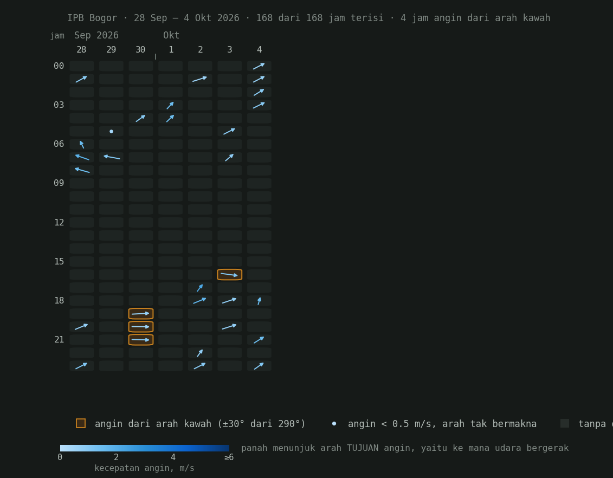
Task: Click the wind arrow at 29 Sep 07:00
Action: click(x=112, y=157)
